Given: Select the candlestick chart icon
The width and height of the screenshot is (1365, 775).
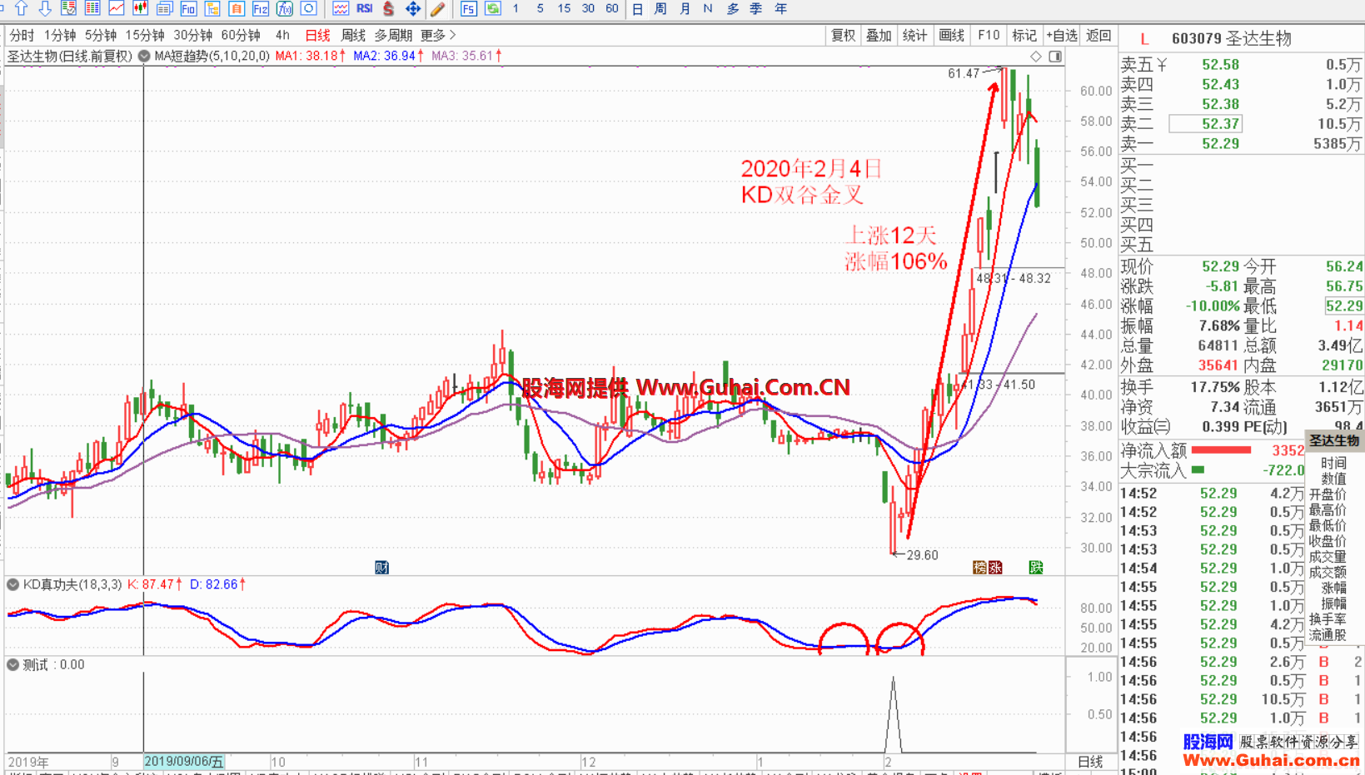Looking at the screenshot, I should point(141,8).
